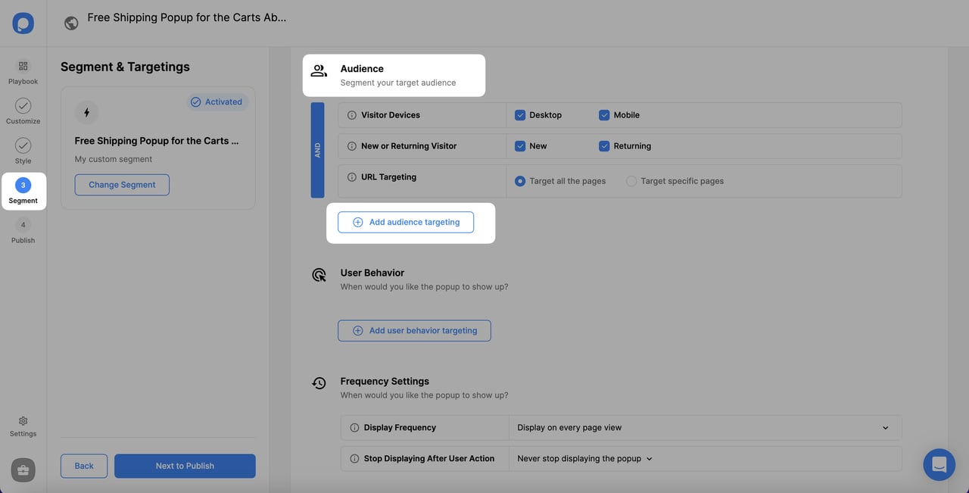Open the chat support widget
969x493 pixels.
click(x=939, y=464)
